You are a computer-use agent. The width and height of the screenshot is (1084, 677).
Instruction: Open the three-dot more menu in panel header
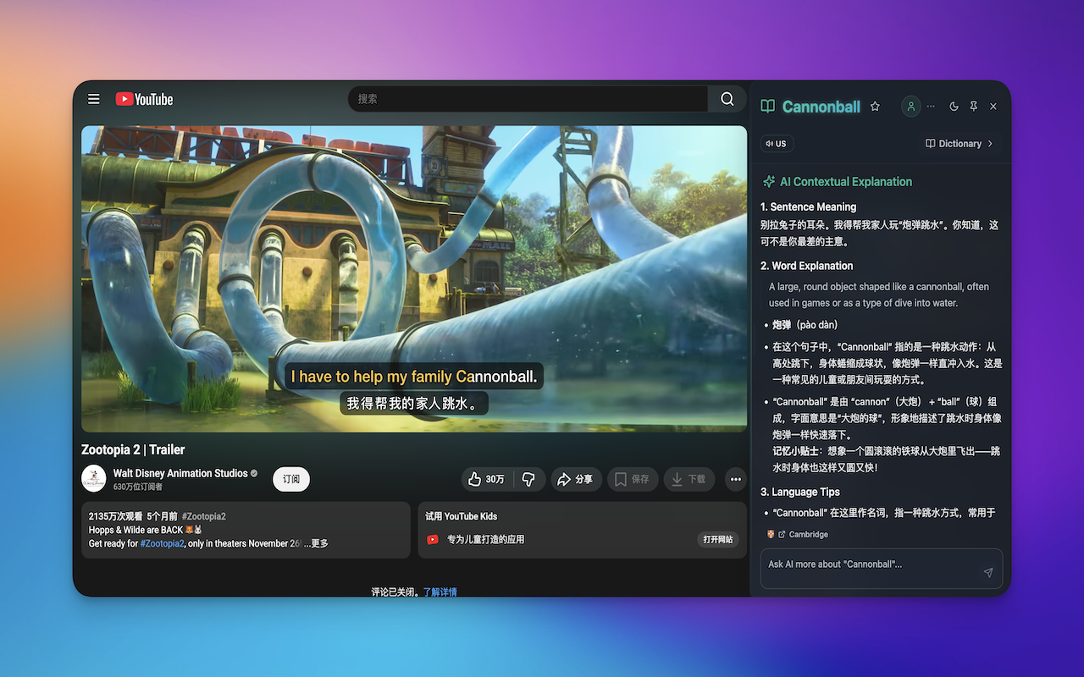pos(931,107)
